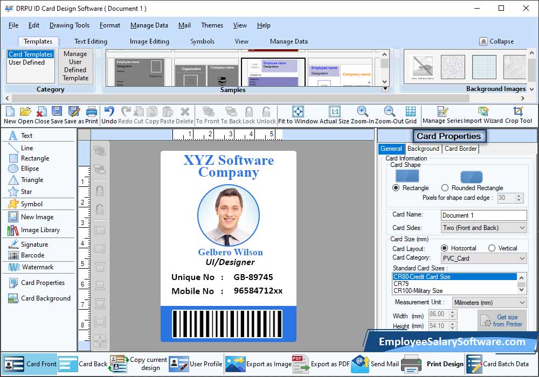Switch to the Symbols ribbon tab
Screen dimensions: 539x377
click(x=203, y=41)
